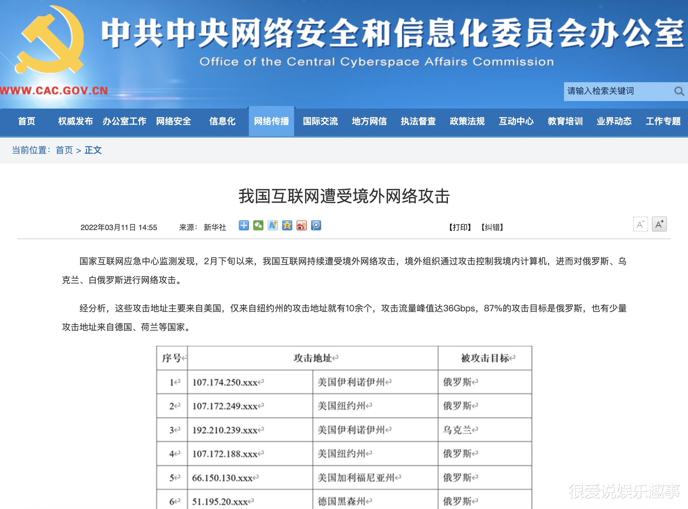The image size is (688, 509).
Task: Decrease font size with the A- icon
Action: 640,224
